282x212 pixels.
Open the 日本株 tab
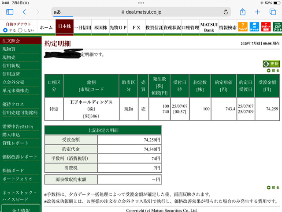coord(65,26)
